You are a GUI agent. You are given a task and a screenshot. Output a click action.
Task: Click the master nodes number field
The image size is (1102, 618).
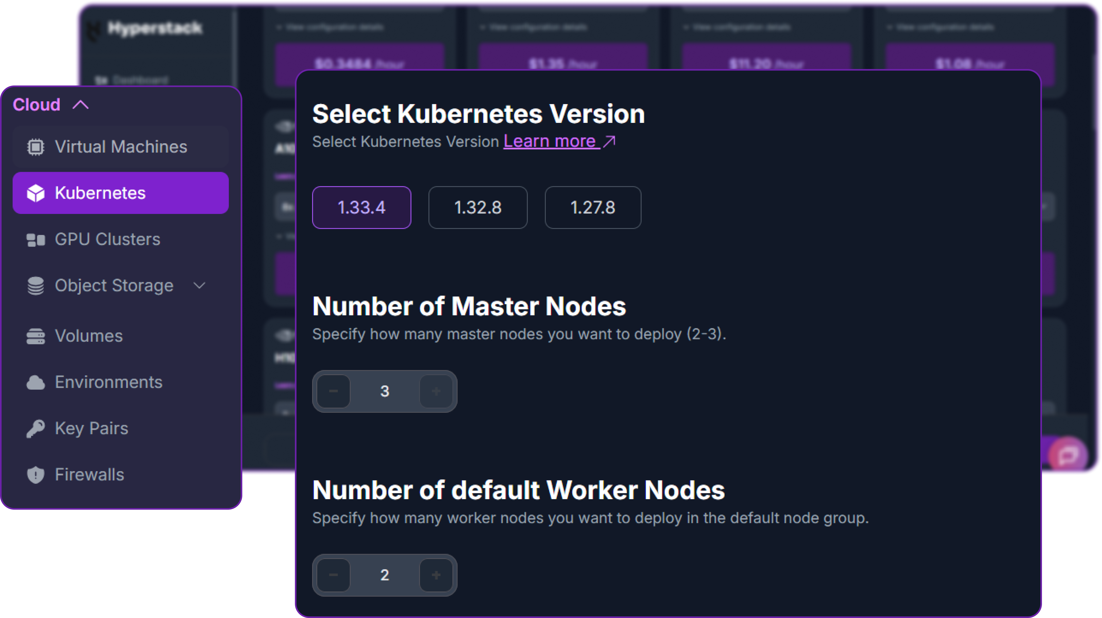385,392
